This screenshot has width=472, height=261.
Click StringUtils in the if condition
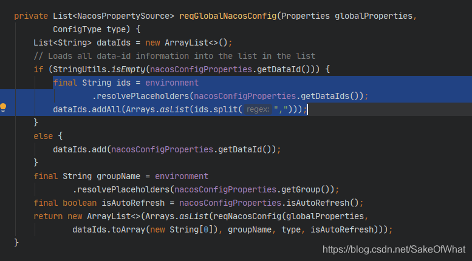click(x=80, y=69)
